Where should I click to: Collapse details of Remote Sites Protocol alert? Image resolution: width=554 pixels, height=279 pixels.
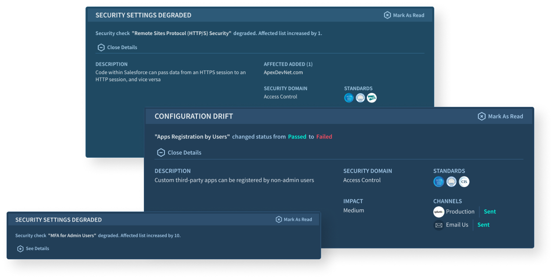(117, 47)
